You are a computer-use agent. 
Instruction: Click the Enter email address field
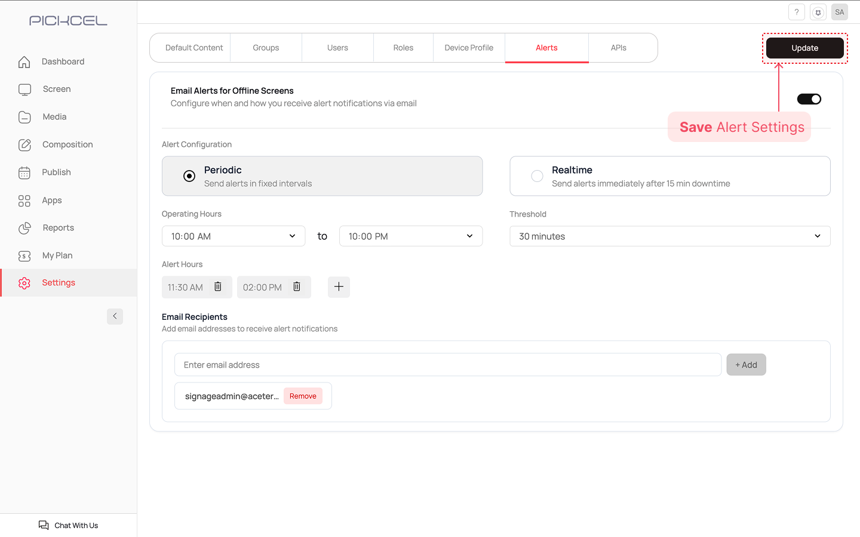point(447,365)
